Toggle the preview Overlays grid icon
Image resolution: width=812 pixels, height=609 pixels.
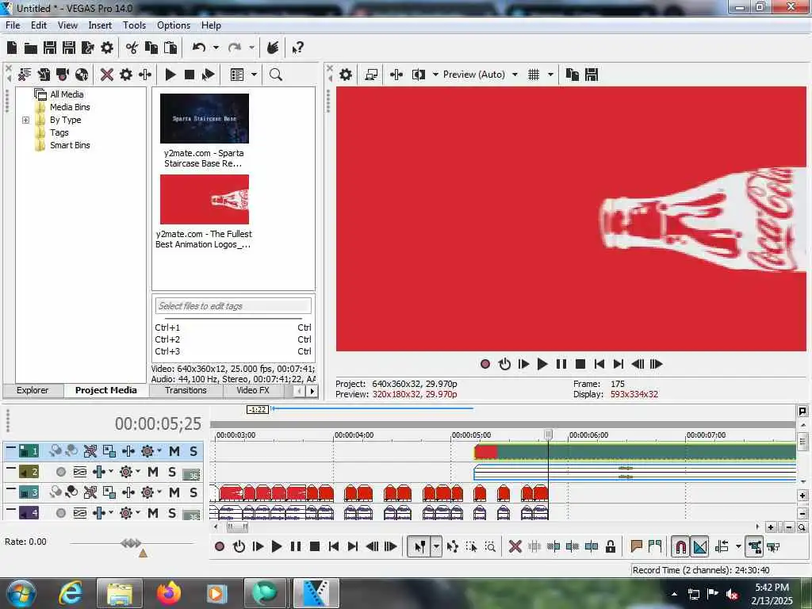534,75
